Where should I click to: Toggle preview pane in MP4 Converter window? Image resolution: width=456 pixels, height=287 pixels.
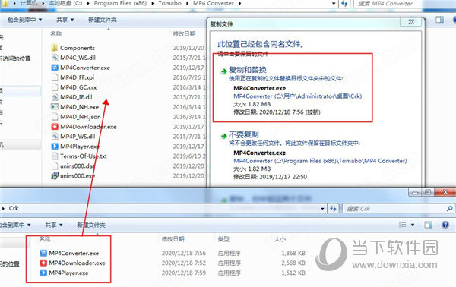[440, 20]
